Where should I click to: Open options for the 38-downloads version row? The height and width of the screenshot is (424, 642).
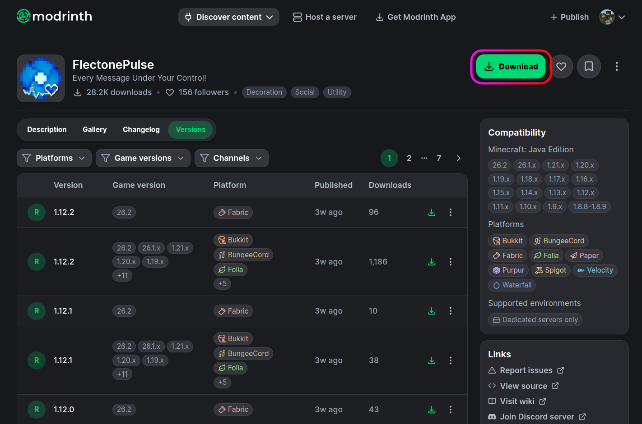(x=451, y=360)
